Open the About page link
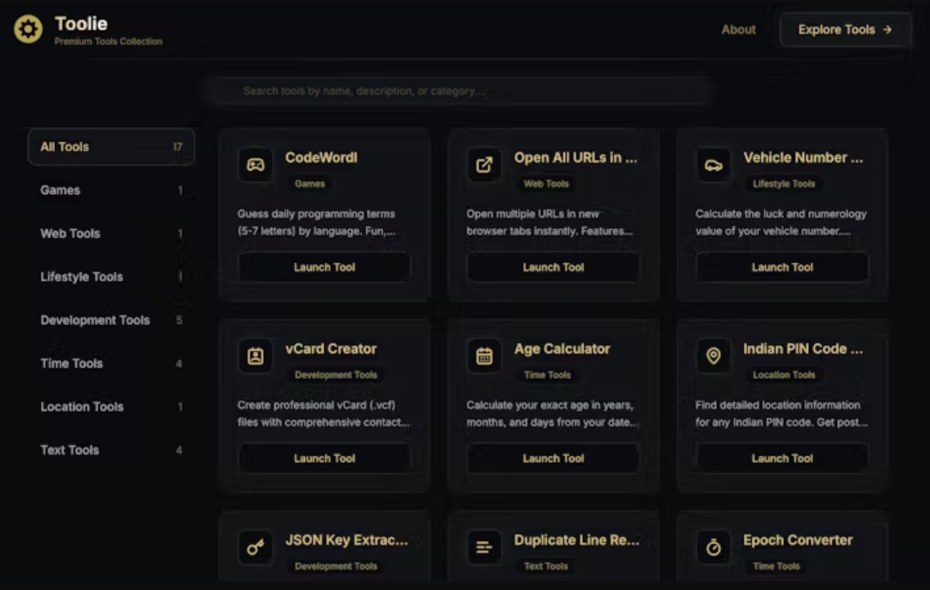Screen dimensions: 930x590 pyautogui.click(x=738, y=30)
